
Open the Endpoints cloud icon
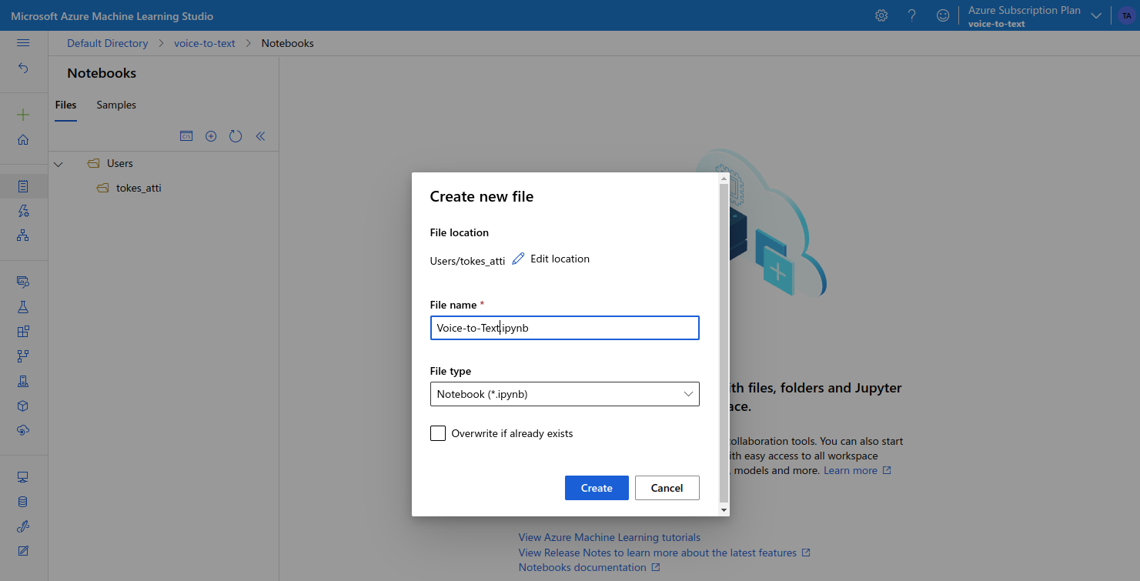coord(23,430)
